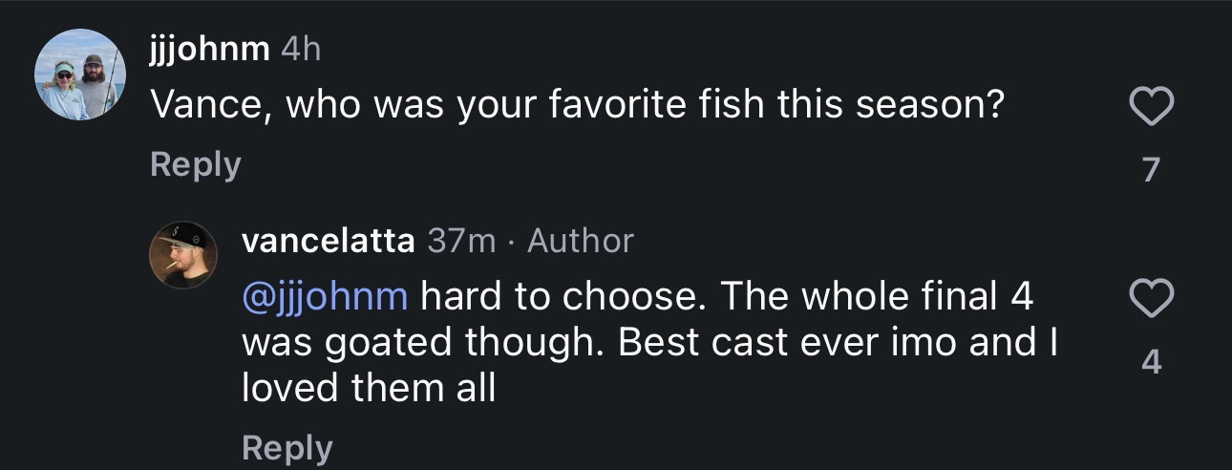Reply to vancelatta's comment
Screen dimensions: 1232x470
287,447
